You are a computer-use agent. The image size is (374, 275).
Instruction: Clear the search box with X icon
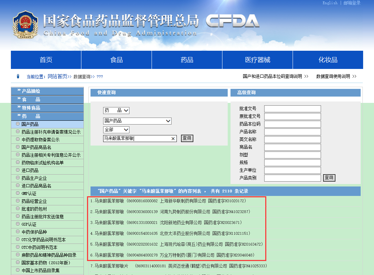point(173,139)
